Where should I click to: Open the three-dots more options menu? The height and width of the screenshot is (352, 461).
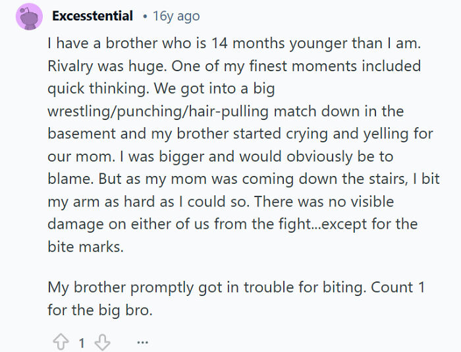point(143,343)
